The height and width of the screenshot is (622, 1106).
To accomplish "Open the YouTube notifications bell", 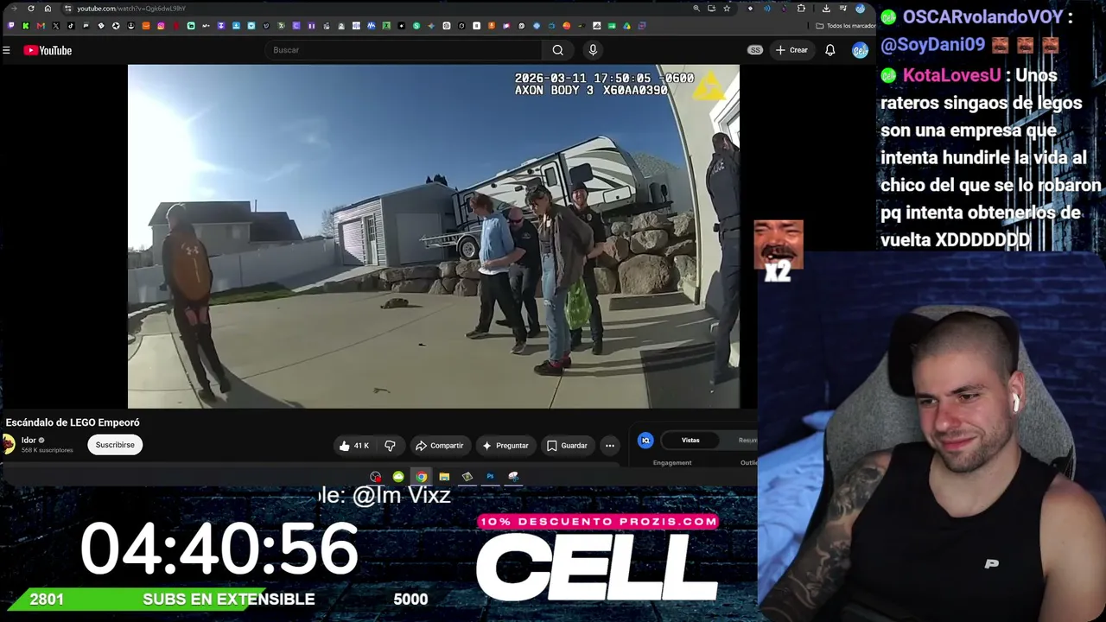I will pos(829,50).
